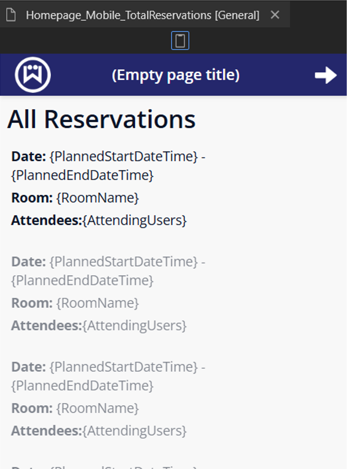Select the (Empty page title) text

click(176, 75)
